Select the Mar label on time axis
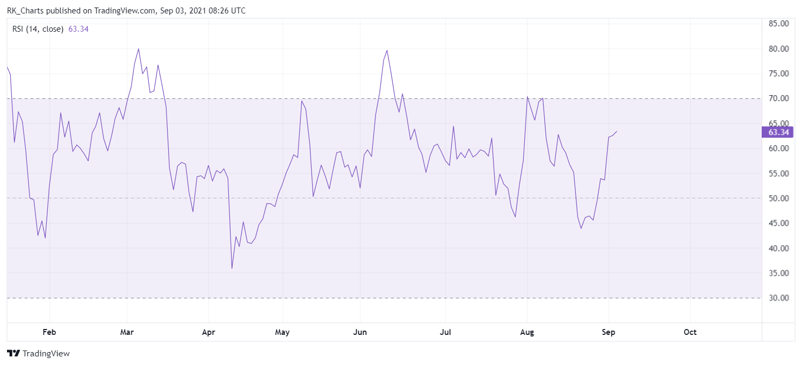This screenshot has height=365, width=802. (127, 332)
